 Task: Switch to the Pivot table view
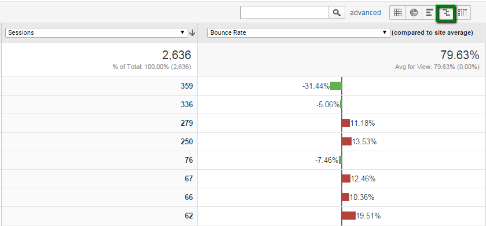coord(462,13)
